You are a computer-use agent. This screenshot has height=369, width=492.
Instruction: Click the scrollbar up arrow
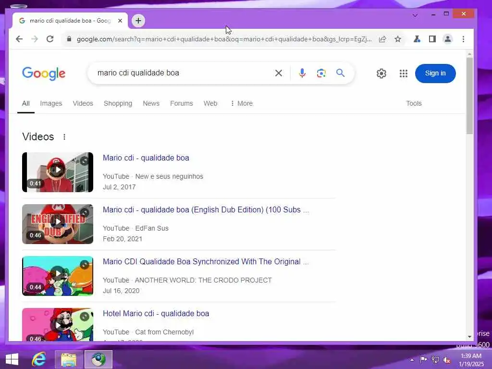[469, 54]
